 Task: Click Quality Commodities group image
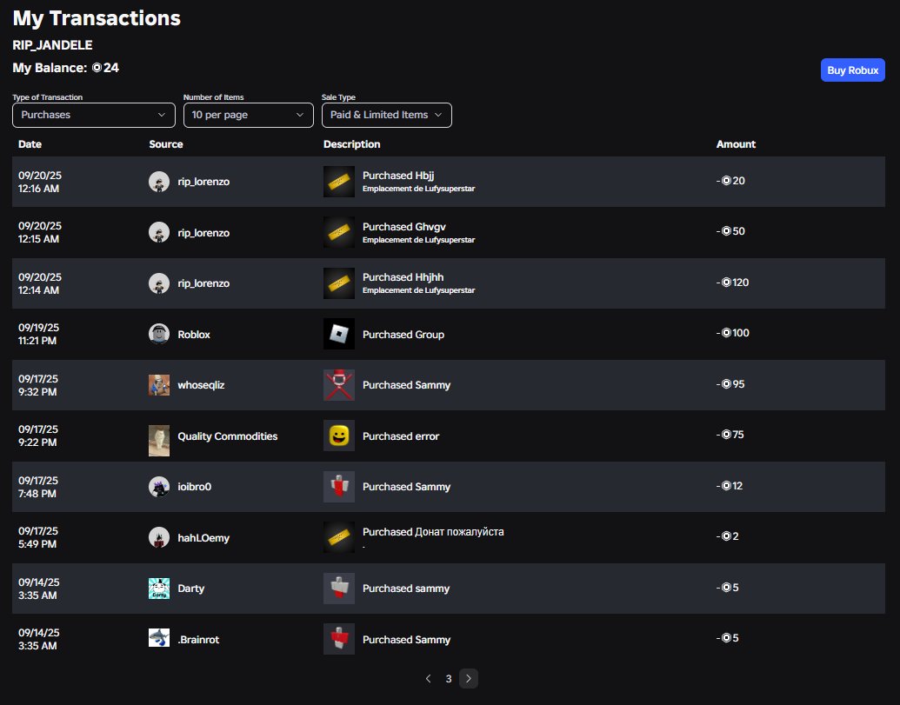click(159, 441)
